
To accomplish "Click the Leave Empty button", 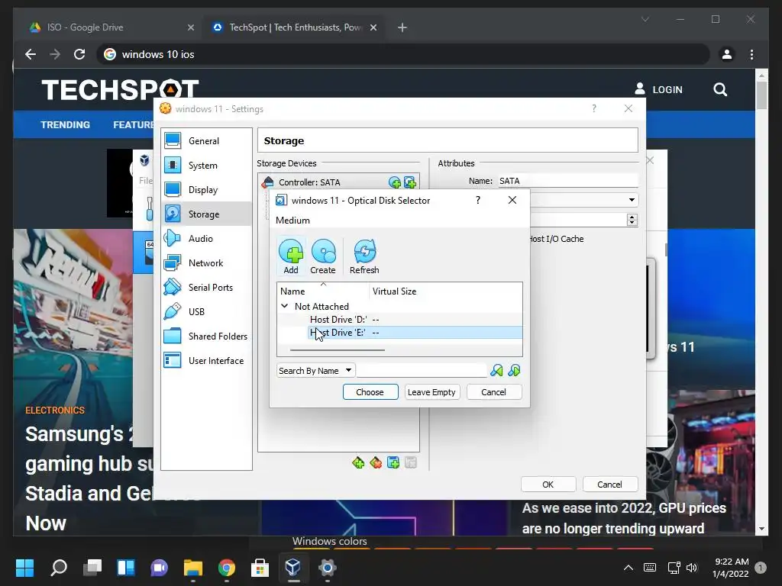I will pos(431,392).
